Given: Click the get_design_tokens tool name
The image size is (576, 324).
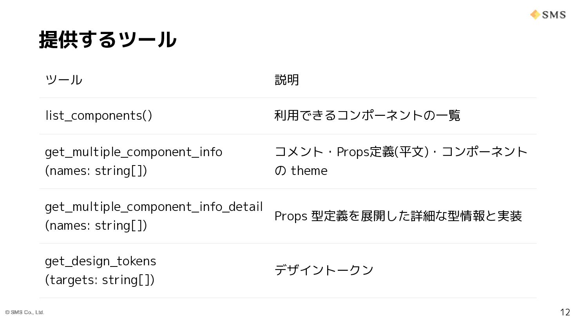Looking at the screenshot, I should (x=100, y=261).
